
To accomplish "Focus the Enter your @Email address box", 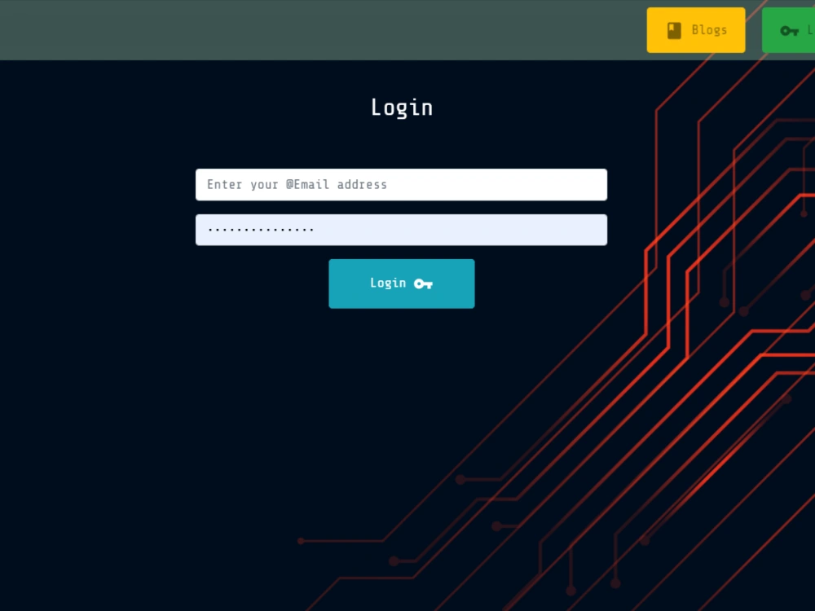I will (401, 185).
